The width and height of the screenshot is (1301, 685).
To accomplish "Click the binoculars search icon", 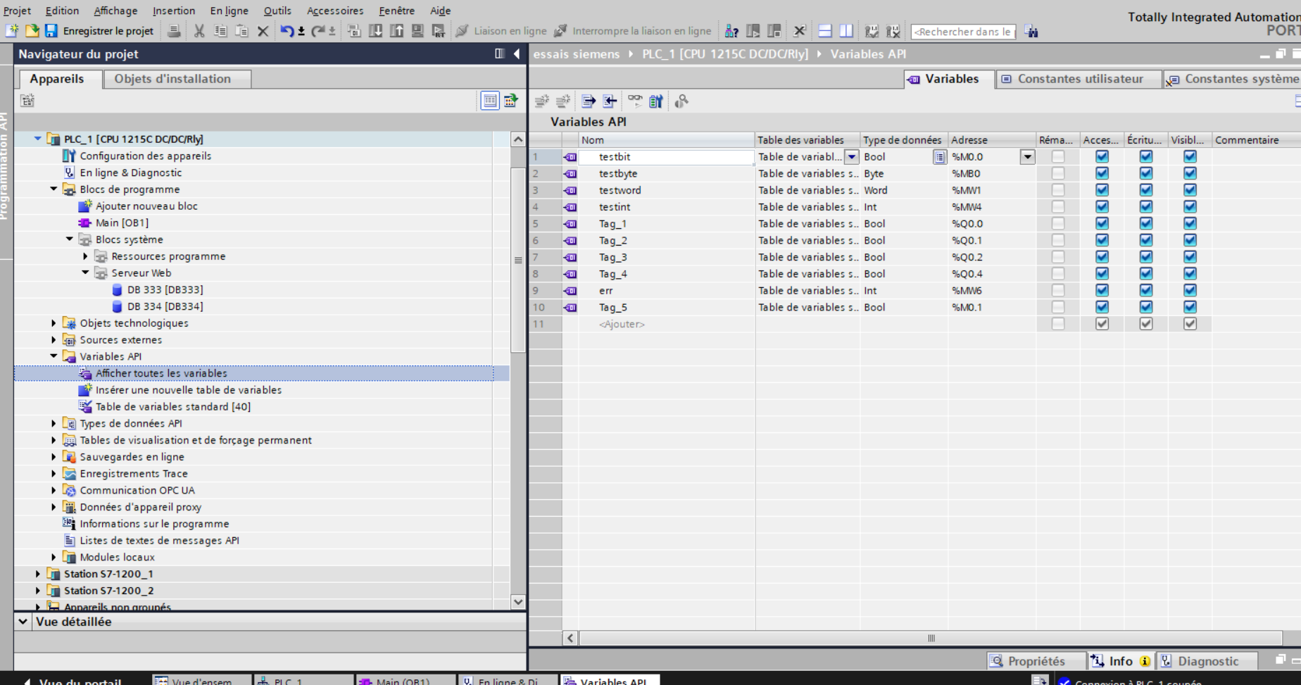I will point(1031,31).
